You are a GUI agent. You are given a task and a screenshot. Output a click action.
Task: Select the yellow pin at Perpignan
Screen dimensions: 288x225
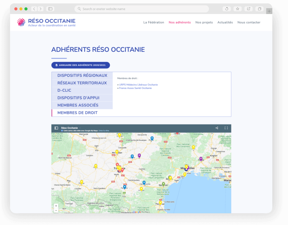pyautogui.click(x=160, y=202)
